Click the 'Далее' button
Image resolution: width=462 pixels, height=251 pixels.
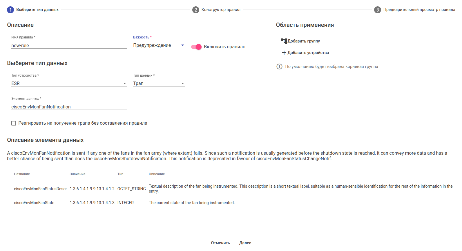245,243
